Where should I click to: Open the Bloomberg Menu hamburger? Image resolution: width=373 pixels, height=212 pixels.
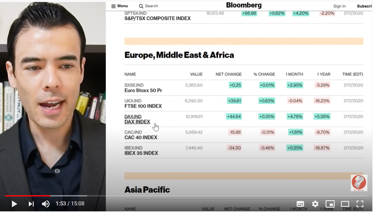pos(120,6)
